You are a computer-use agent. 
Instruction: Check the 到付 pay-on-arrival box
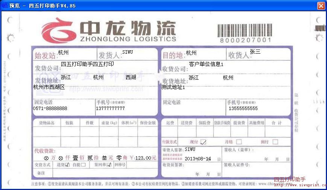tap(275, 142)
